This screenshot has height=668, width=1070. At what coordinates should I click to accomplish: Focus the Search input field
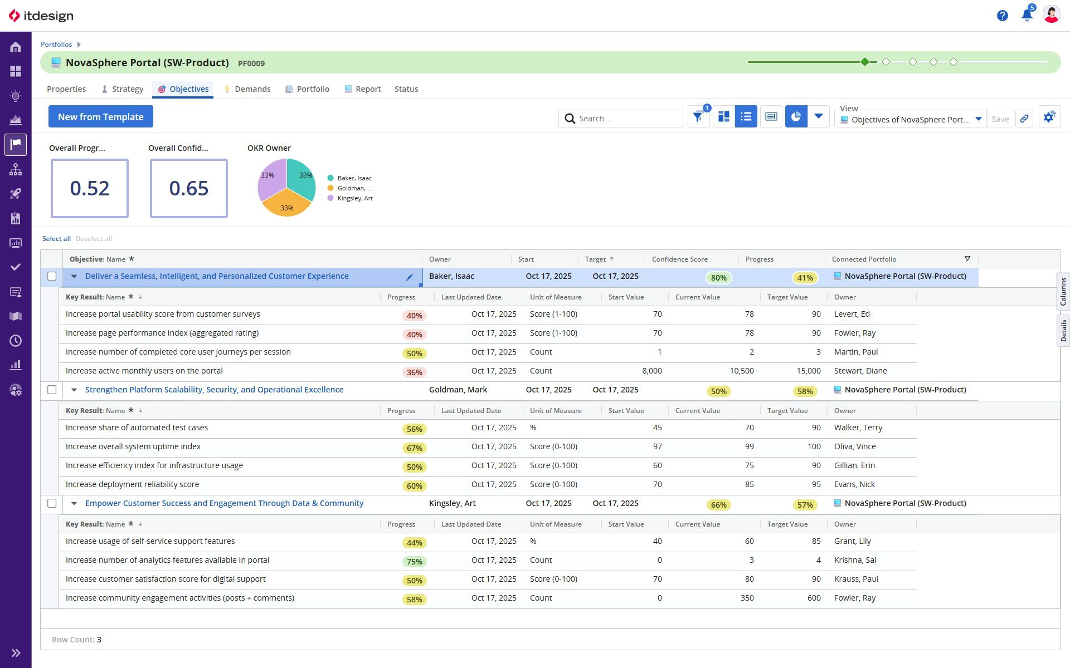(621, 119)
